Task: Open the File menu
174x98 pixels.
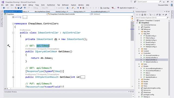Action: [2, 5]
